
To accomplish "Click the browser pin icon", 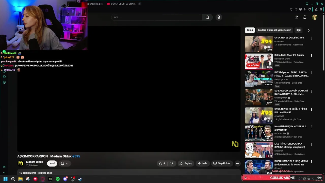I will point(291,9).
